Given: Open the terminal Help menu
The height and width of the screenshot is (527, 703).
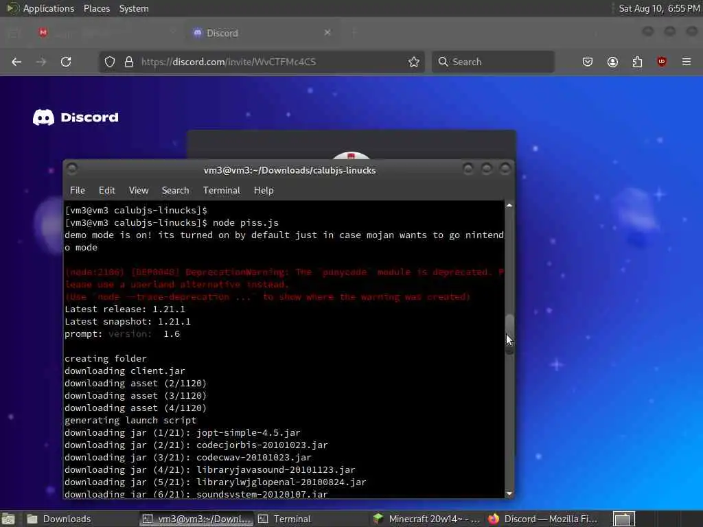Looking at the screenshot, I should (x=264, y=191).
